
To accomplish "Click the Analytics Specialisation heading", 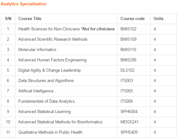I will pyautogui.click(x=23, y=4).
